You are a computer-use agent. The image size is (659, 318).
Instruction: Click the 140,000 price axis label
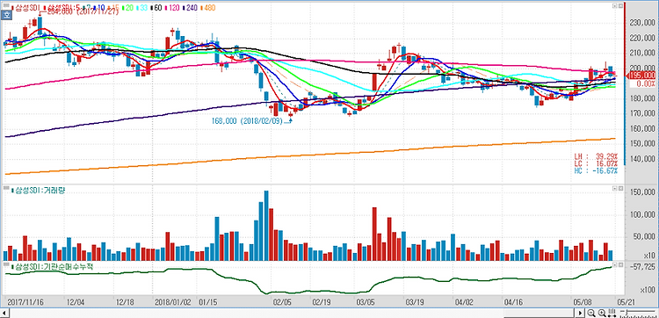click(642, 159)
